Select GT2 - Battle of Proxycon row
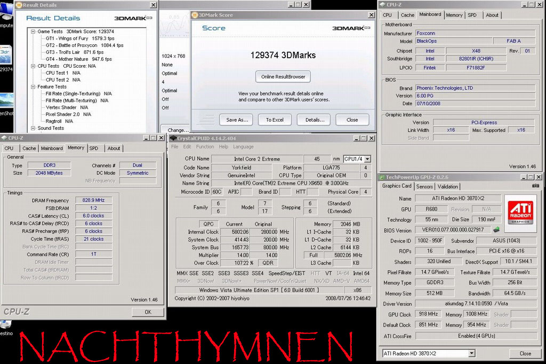This screenshot has height=364, width=546. [x=85, y=45]
